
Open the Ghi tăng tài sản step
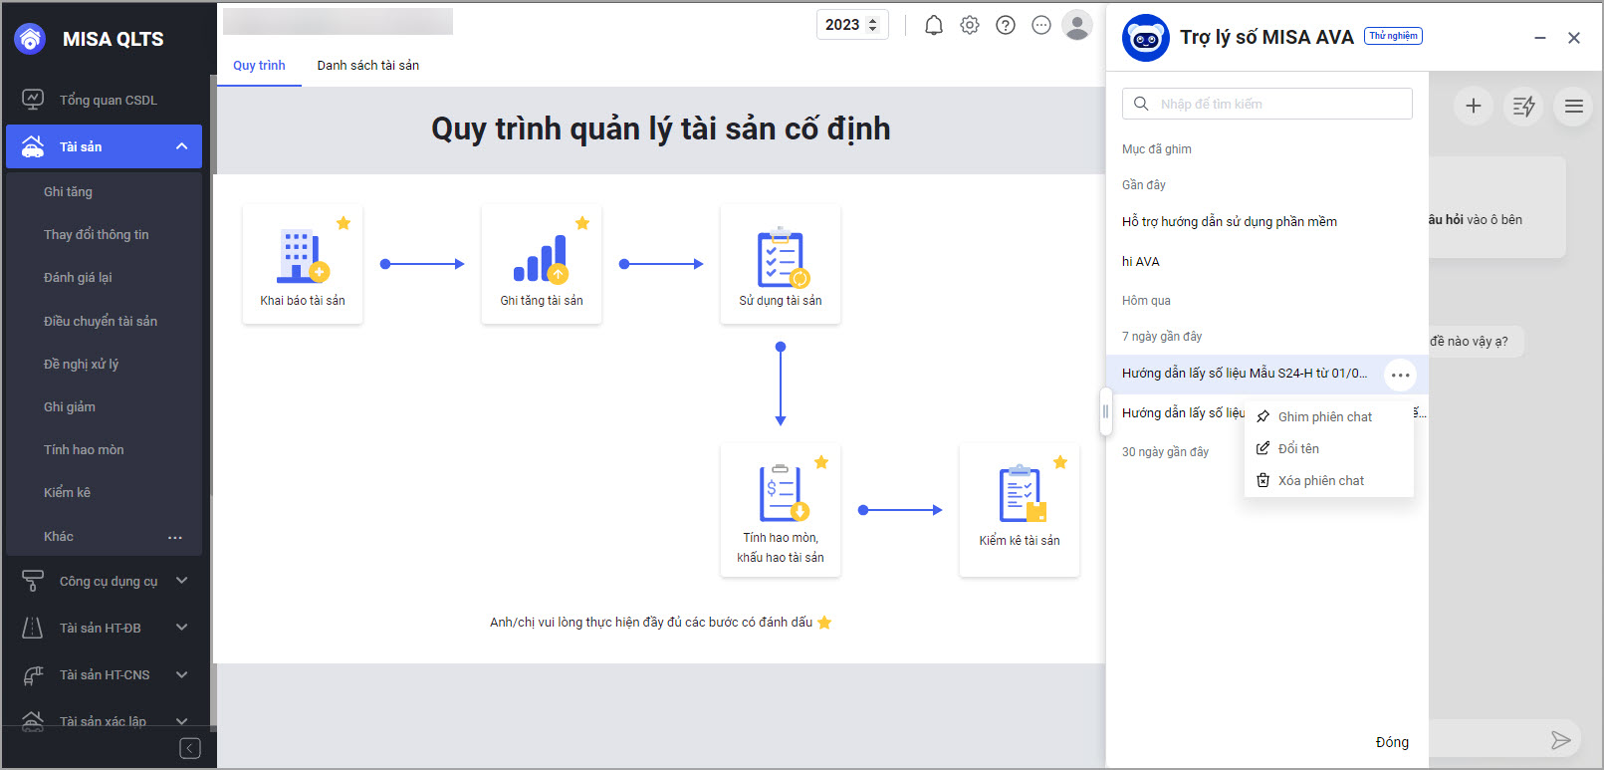tap(542, 264)
